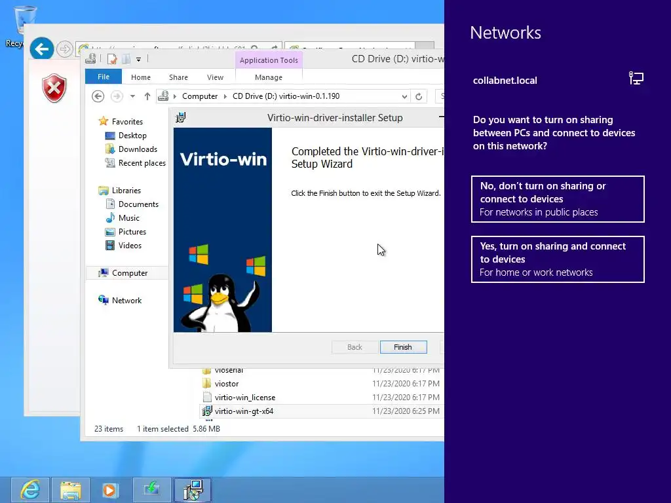Select Documents library
The image size is (671, 503).
(138, 204)
